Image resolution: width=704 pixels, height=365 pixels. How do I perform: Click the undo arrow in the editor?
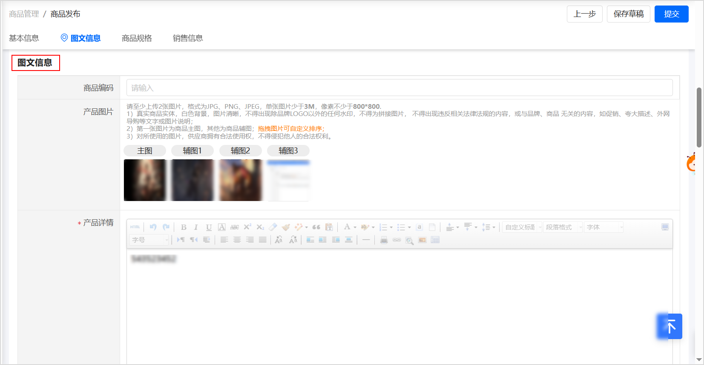tap(153, 227)
